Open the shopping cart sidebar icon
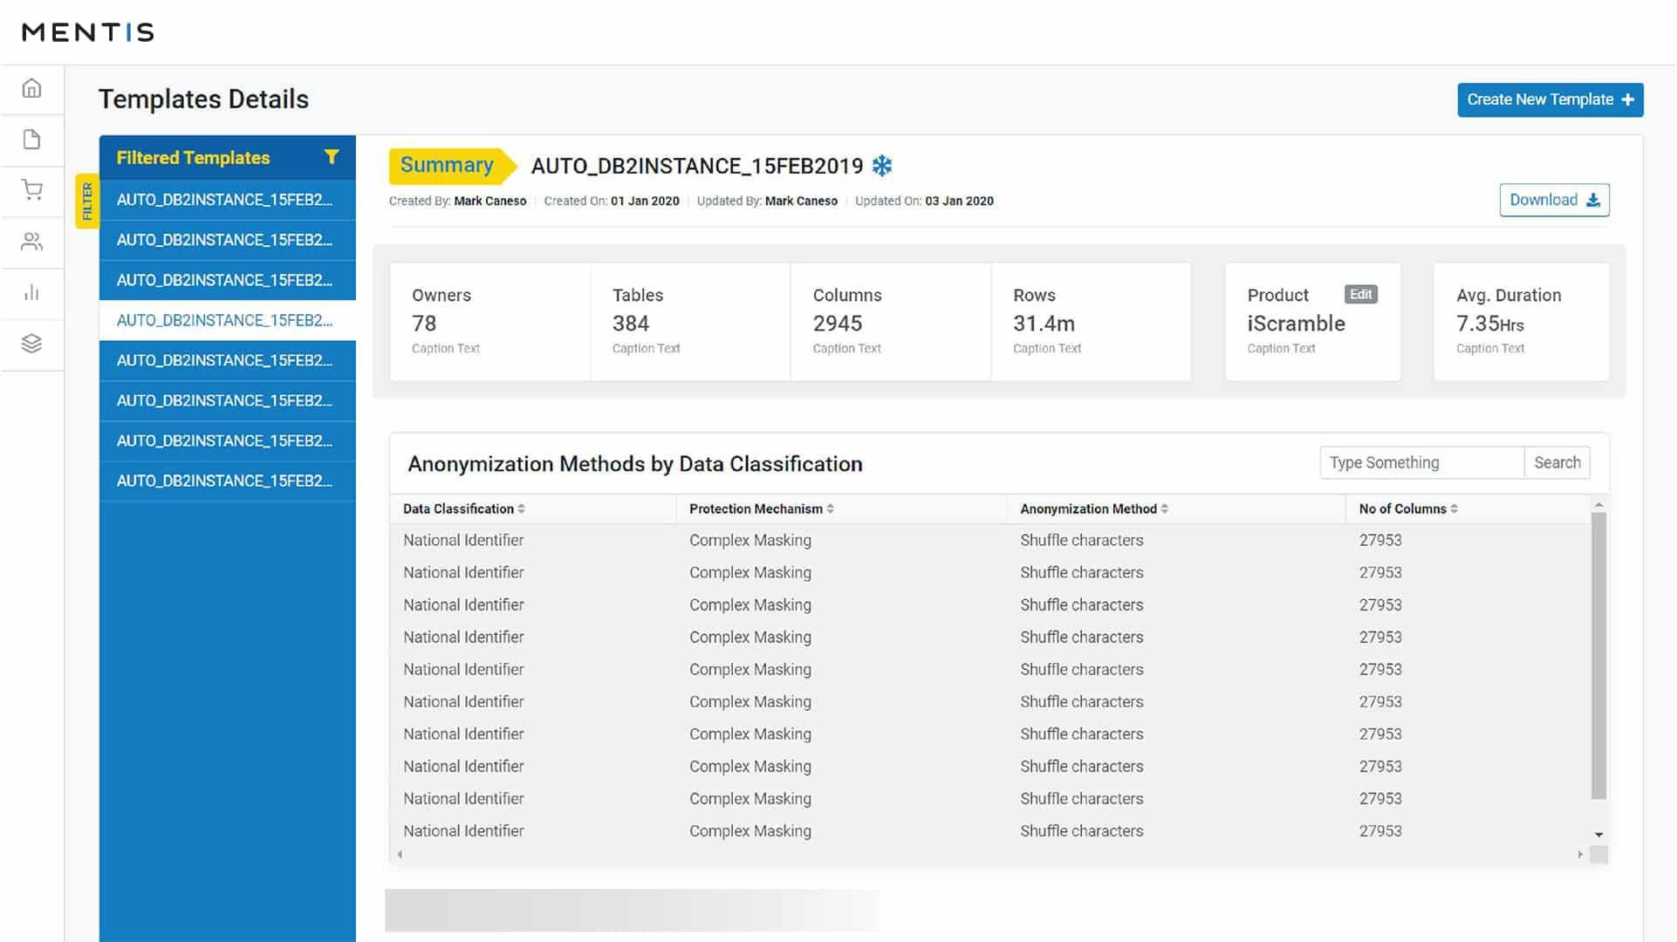 31,190
